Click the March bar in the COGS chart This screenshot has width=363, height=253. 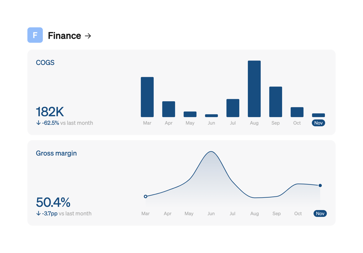(x=147, y=97)
